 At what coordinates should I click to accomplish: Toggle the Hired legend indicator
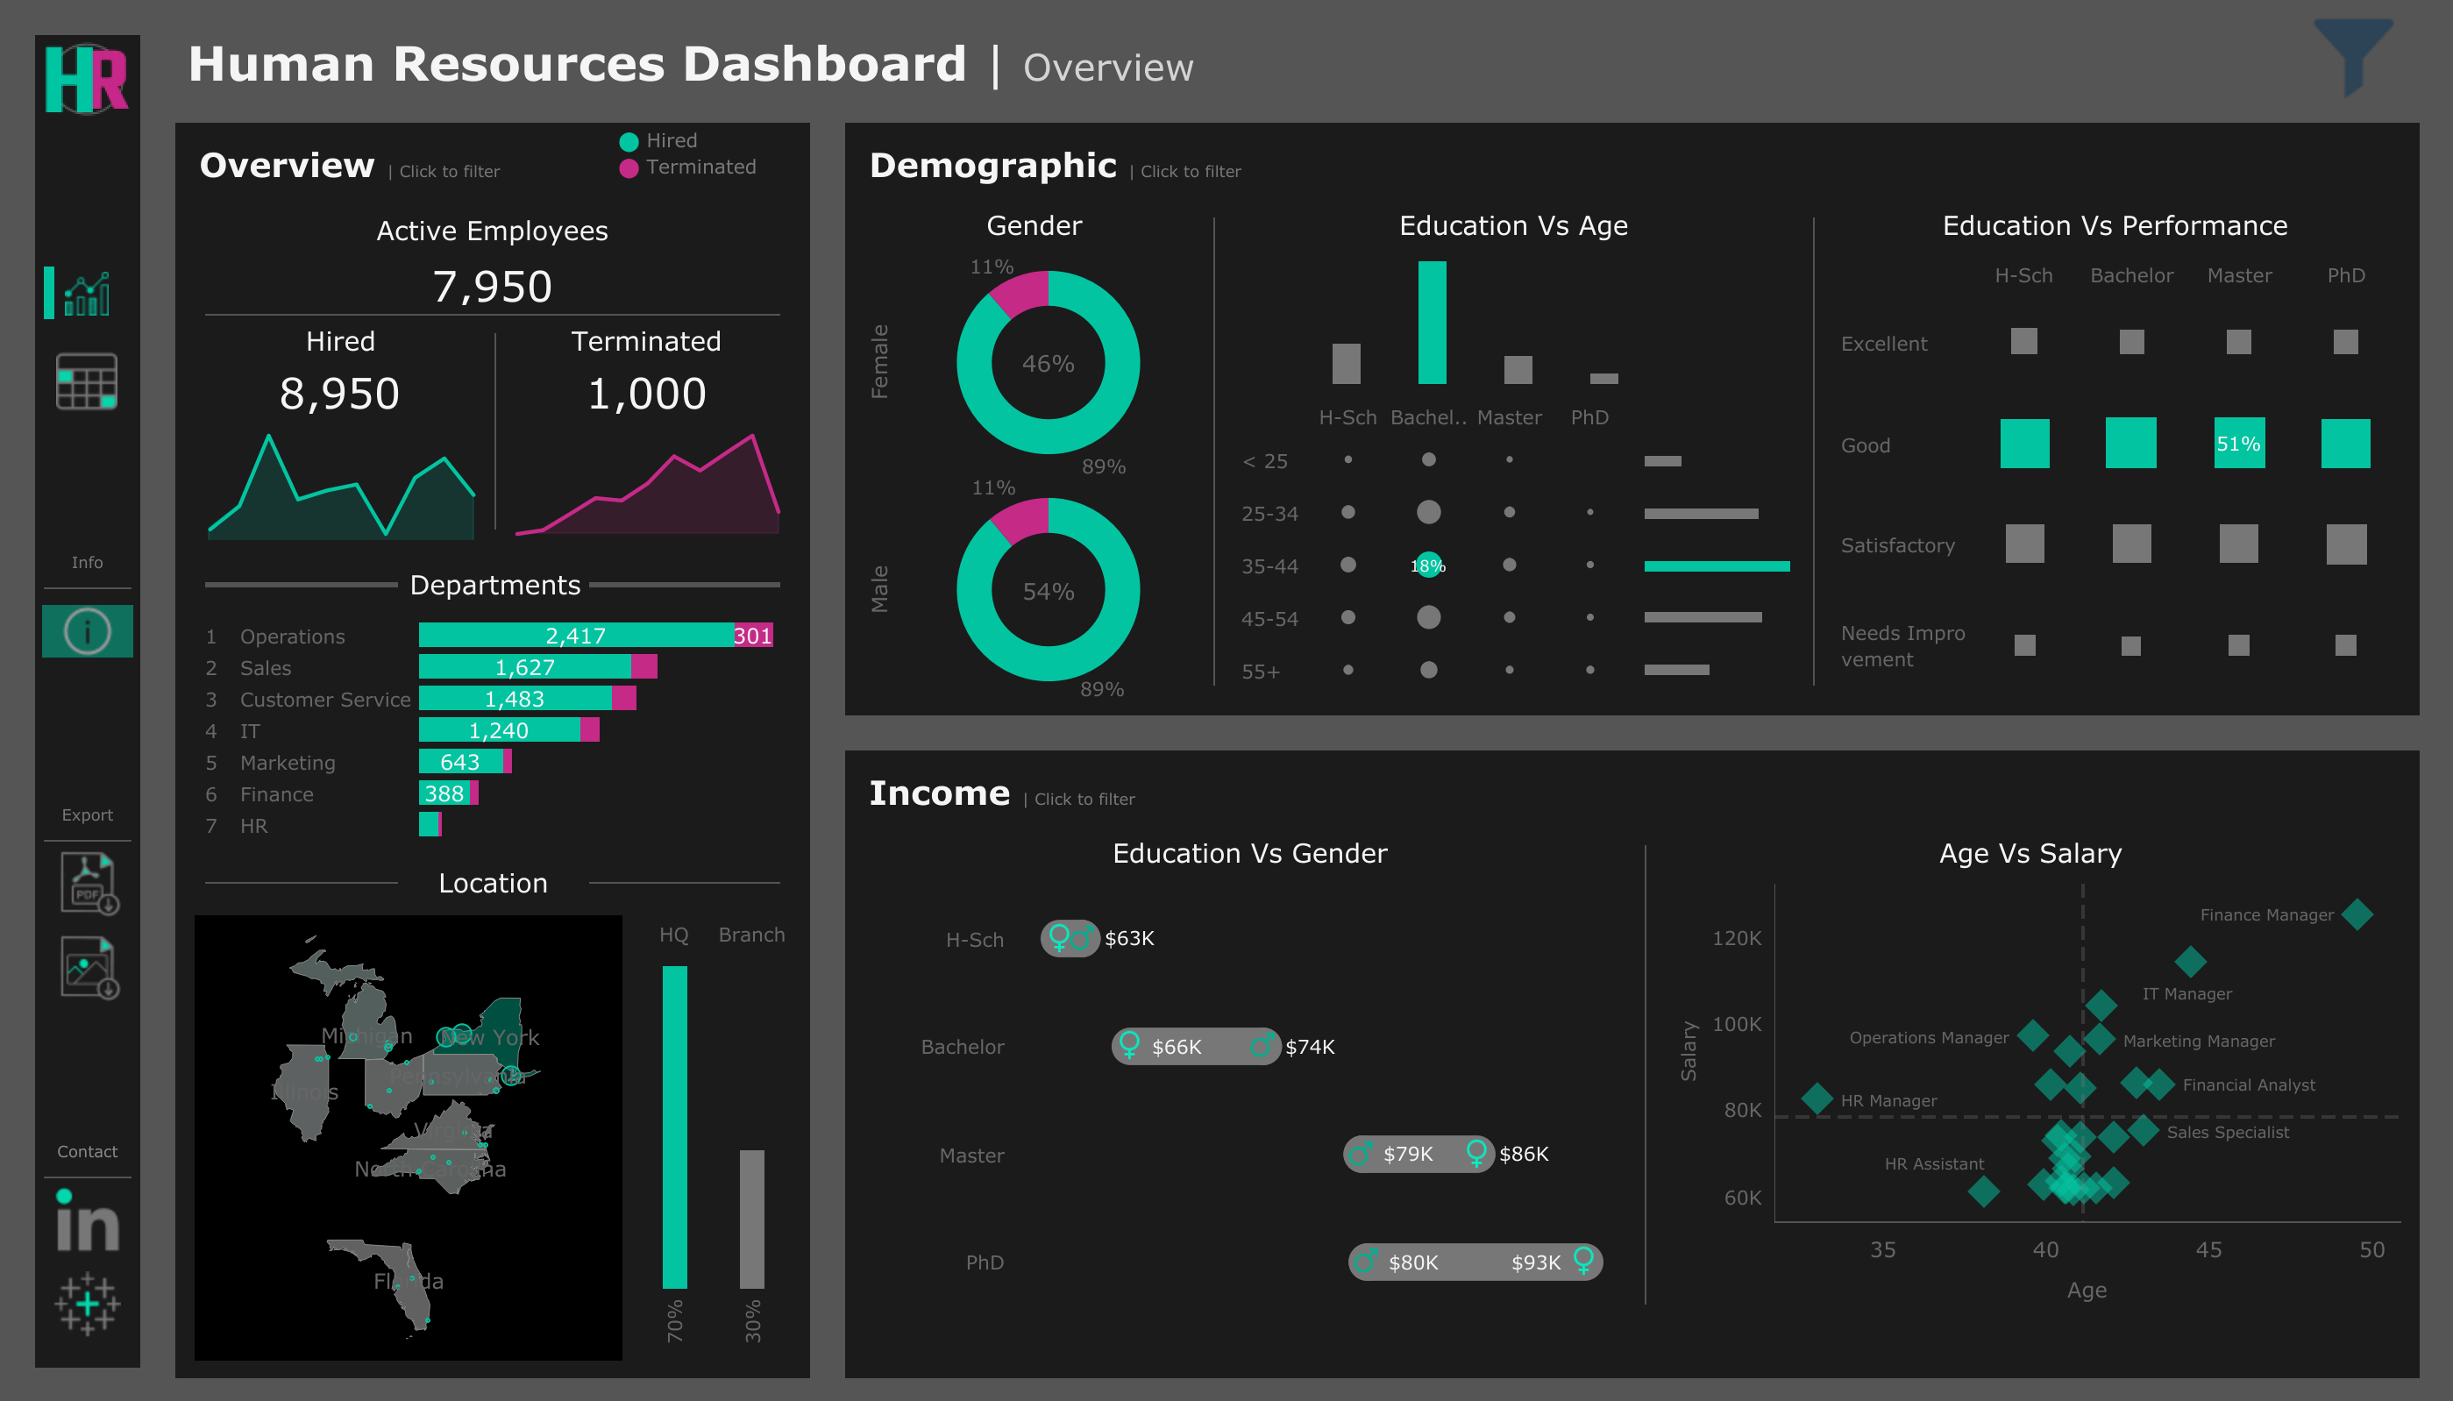coord(630,140)
